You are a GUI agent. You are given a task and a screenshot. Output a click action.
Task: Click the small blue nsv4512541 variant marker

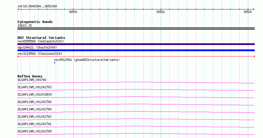pos(55,63)
